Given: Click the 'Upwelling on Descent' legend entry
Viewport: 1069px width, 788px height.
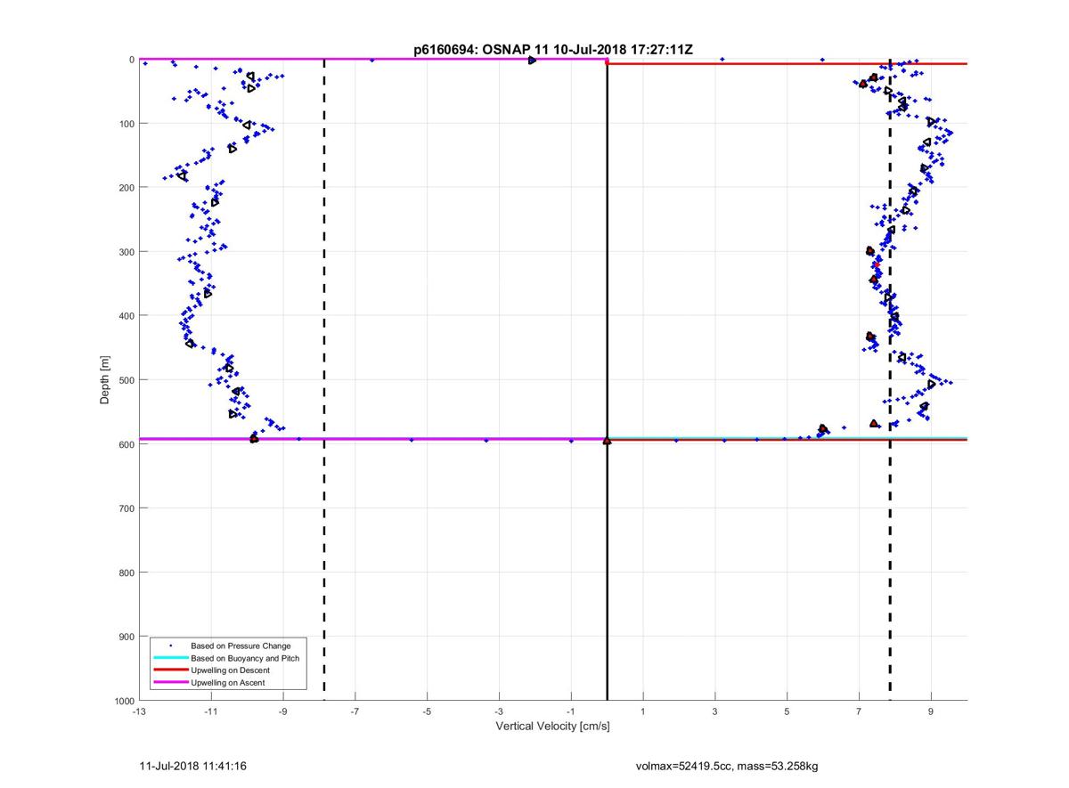Looking at the screenshot, I should (230, 670).
